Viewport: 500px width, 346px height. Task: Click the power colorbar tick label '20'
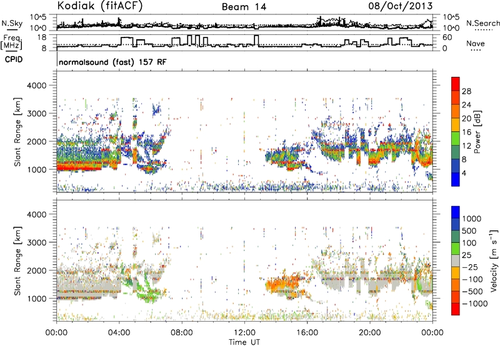466,119
